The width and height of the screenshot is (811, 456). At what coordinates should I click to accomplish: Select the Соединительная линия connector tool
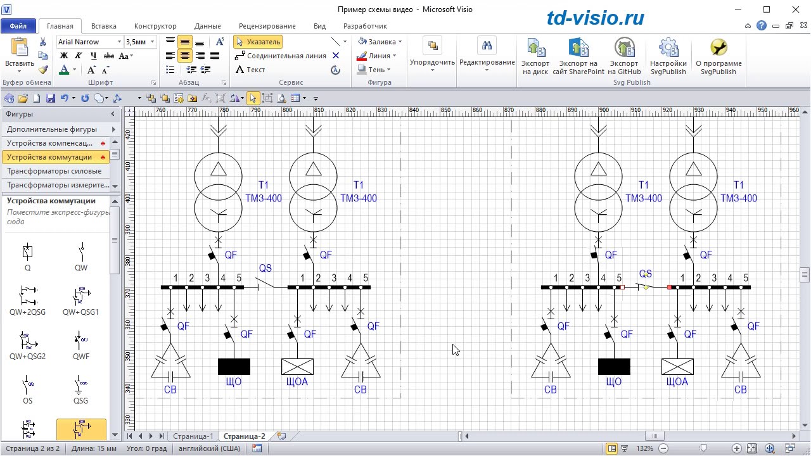(x=280, y=56)
